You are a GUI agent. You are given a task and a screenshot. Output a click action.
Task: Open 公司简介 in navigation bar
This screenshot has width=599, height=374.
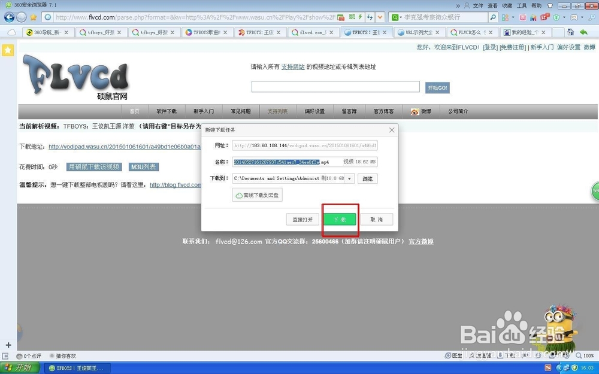[x=458, y=111]
